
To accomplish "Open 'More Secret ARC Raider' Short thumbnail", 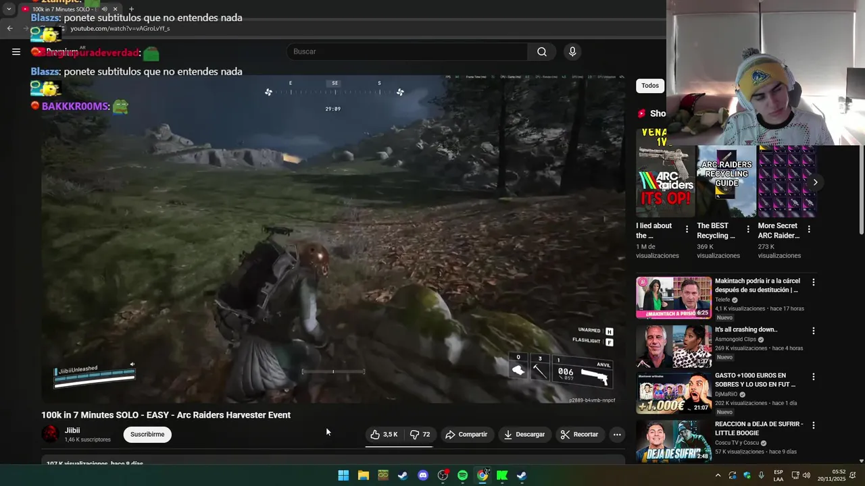I will coord(787,181).
